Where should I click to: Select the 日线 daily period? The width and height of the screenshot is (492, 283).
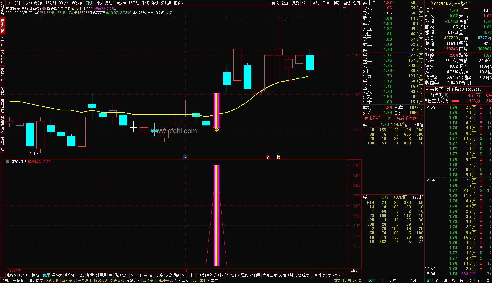[x=89, y=3]
